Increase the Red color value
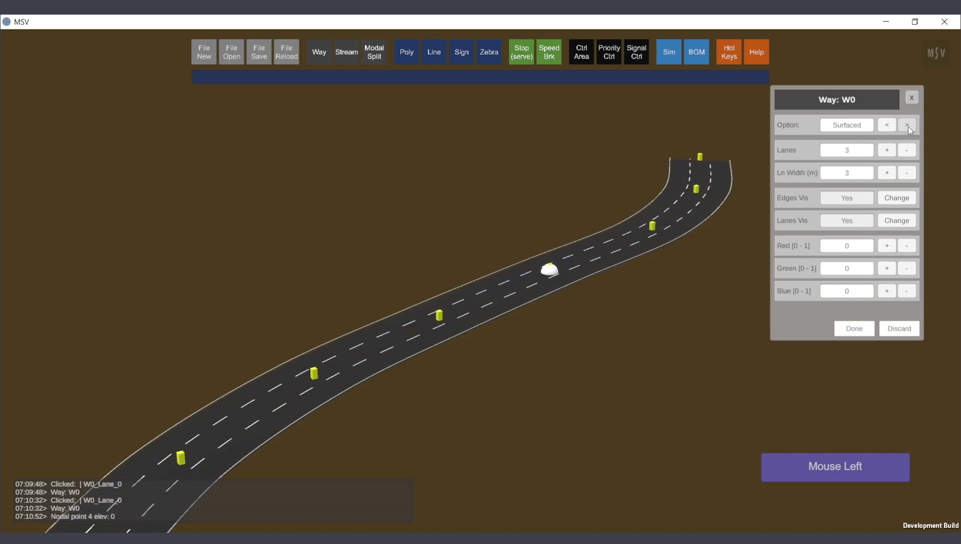The image size is (961, 544). coord(886,245)
